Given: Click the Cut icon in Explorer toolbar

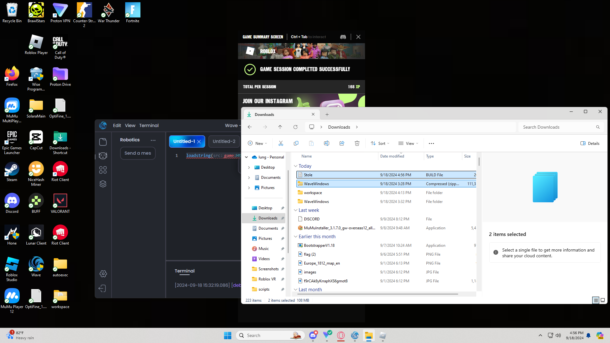Looking at the screenshot, I should click(x=281, y=144).
